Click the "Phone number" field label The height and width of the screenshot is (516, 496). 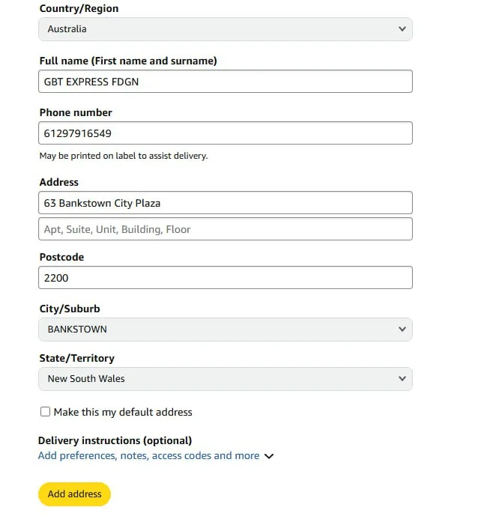(x=76, y=112)
